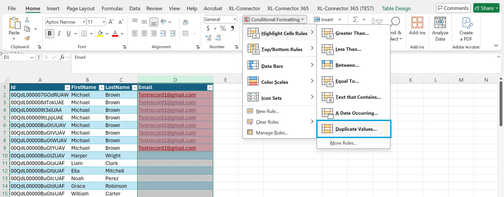Open the General number format dropdown

pos(235,19)
